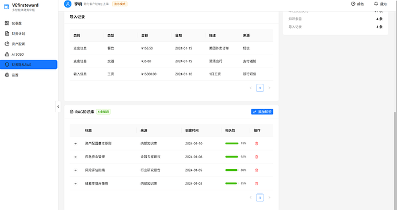Go to previous page of RAG知识库 table

click(x=251, y=197)
